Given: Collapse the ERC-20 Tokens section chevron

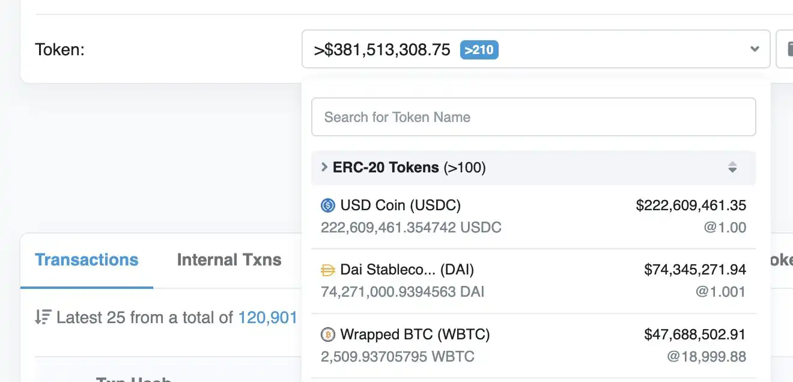Looking at the screenshot, I should pyautogui.click(x=324, y=167).
